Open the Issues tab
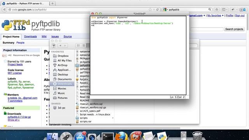Screen dimensions: 249x140 point(55,37)
